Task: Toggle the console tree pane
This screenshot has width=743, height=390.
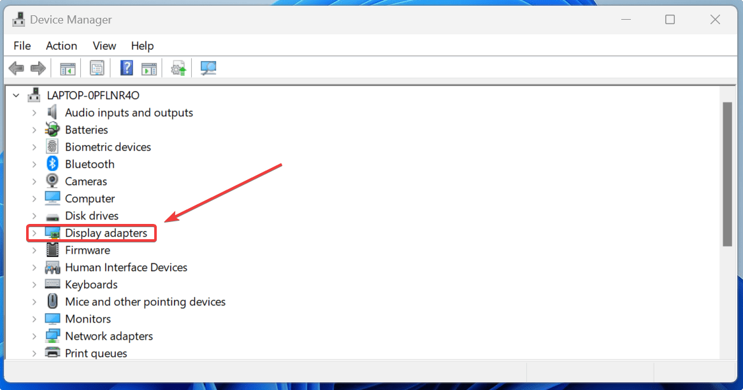Action: 67,68
